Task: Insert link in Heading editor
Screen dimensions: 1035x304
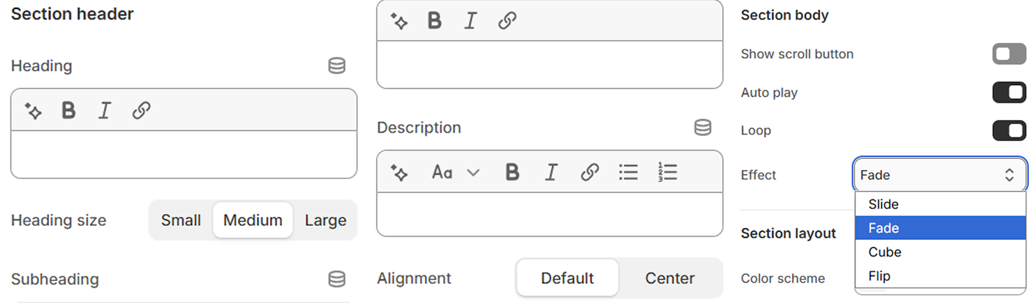Action: click(141, 110)
